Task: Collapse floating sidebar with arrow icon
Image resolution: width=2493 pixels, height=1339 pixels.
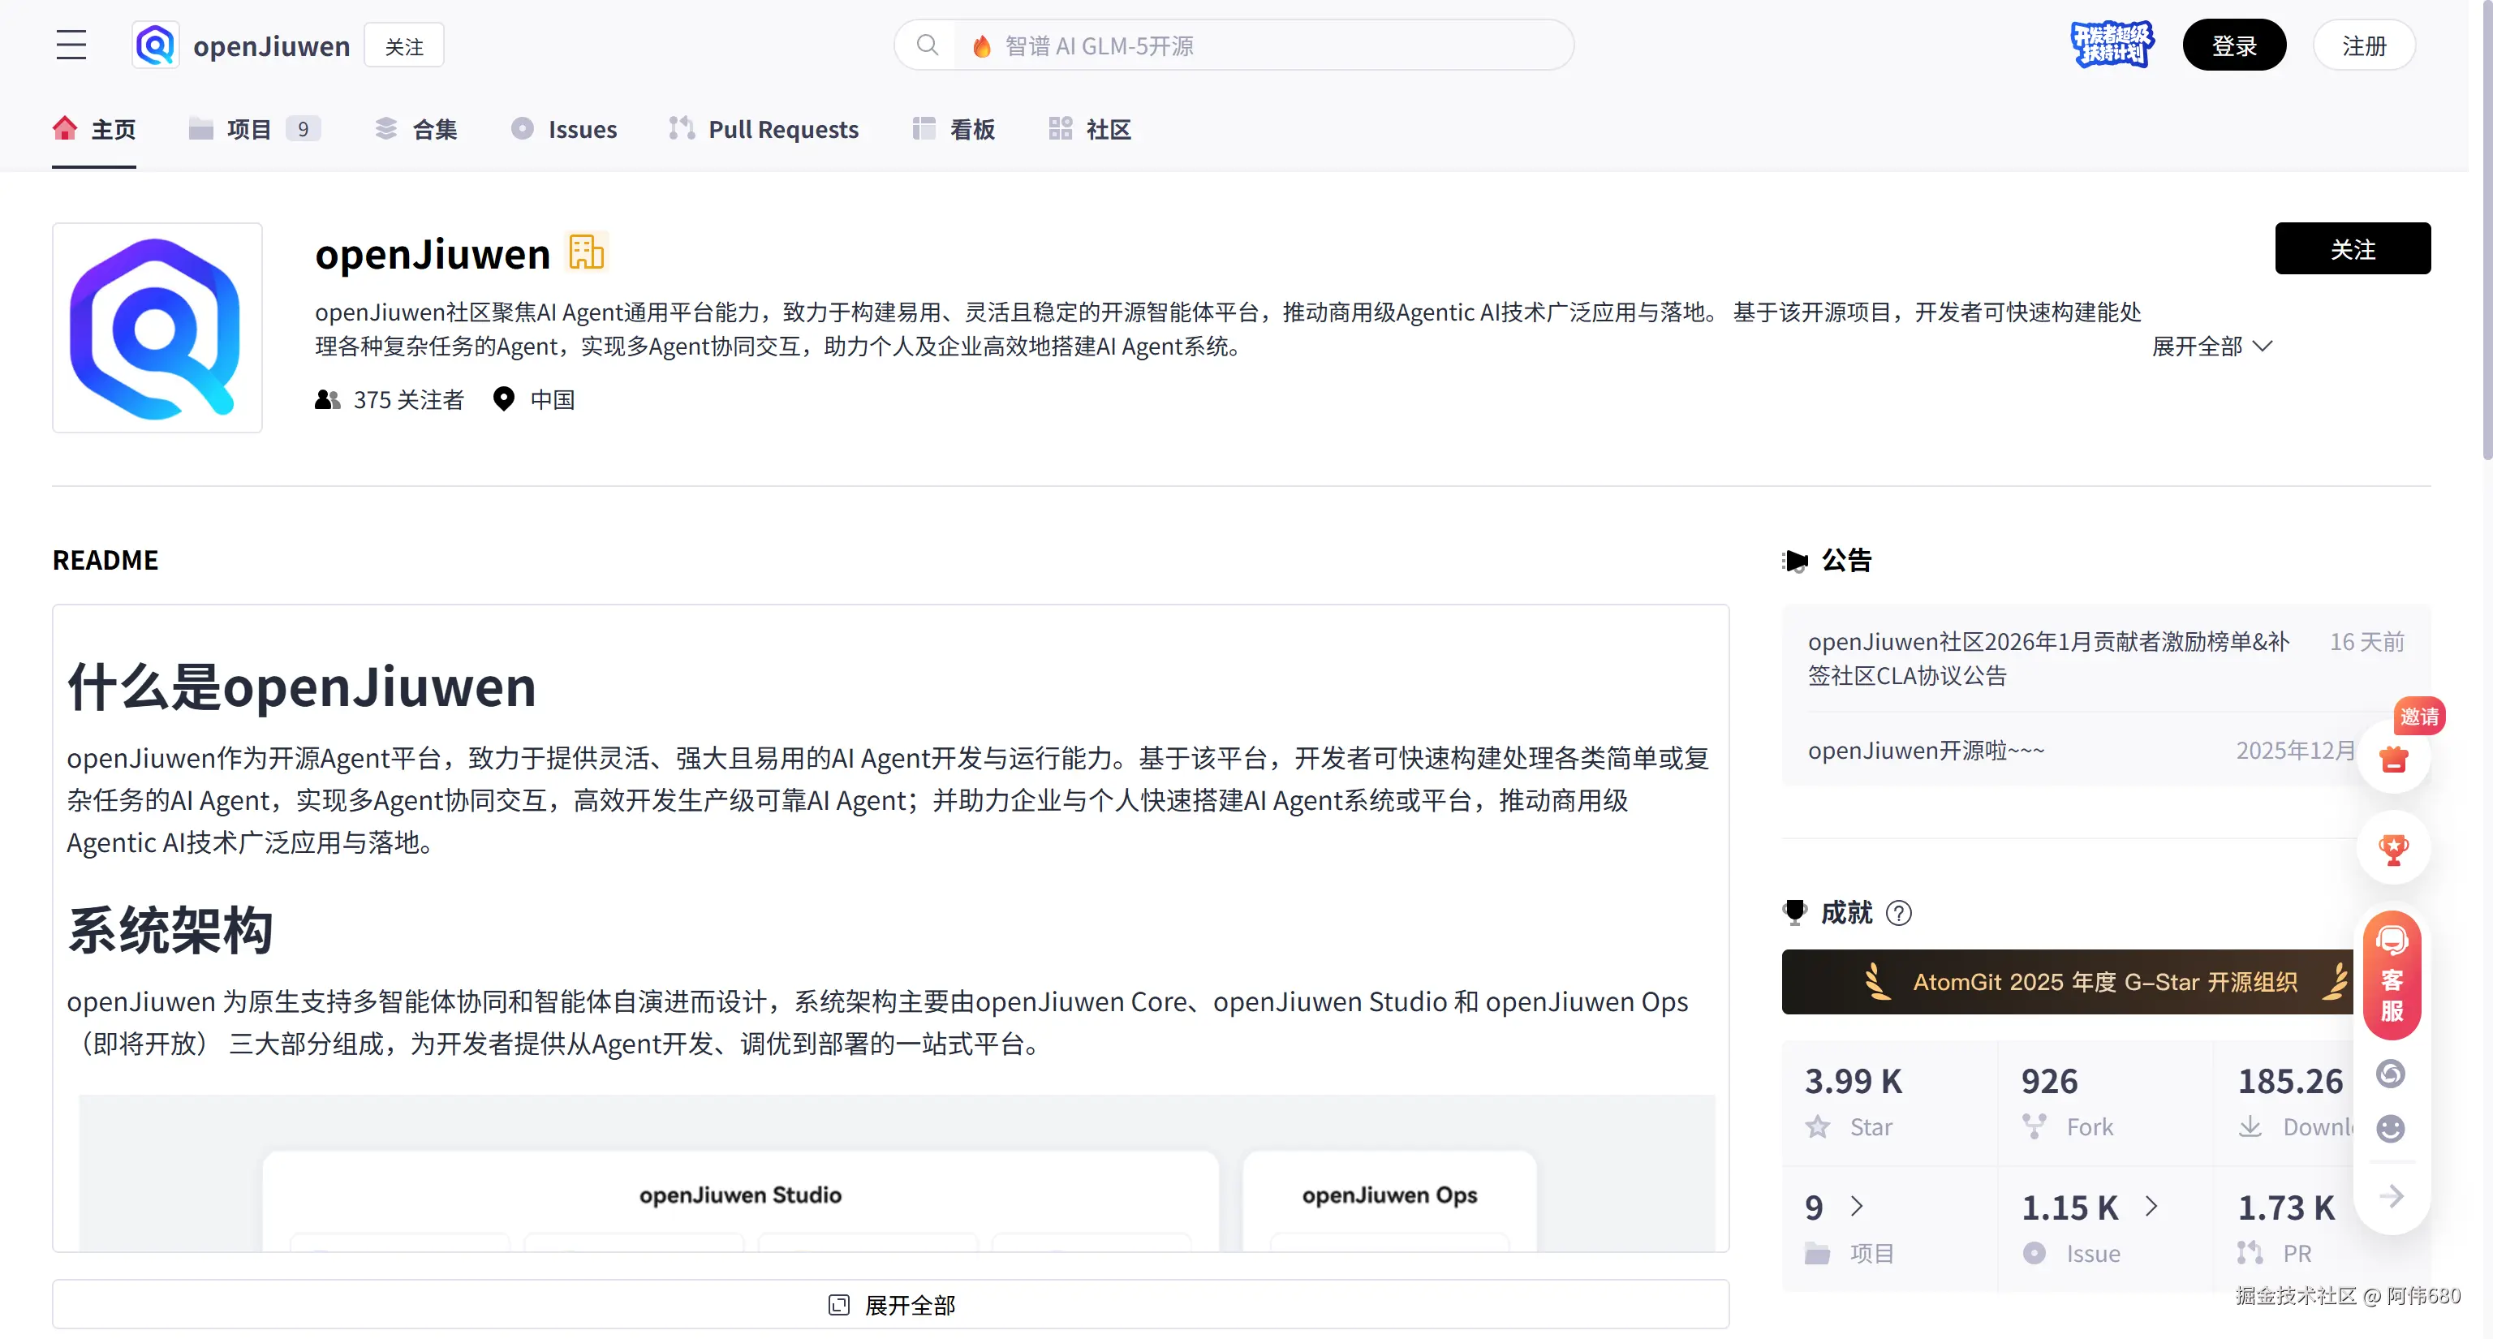Action: (2391, 1196)
